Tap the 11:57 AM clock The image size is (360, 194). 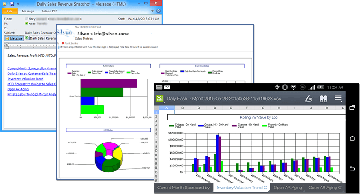click(335, 87)
